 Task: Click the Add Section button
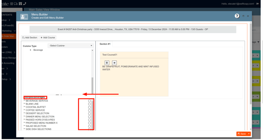pyautogui.click(x=30, y=37)
